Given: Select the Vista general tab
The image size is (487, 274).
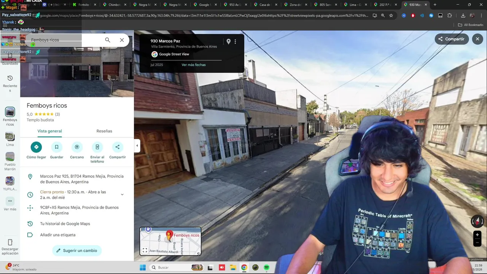Looking at the screenshot, I should 49,131.
